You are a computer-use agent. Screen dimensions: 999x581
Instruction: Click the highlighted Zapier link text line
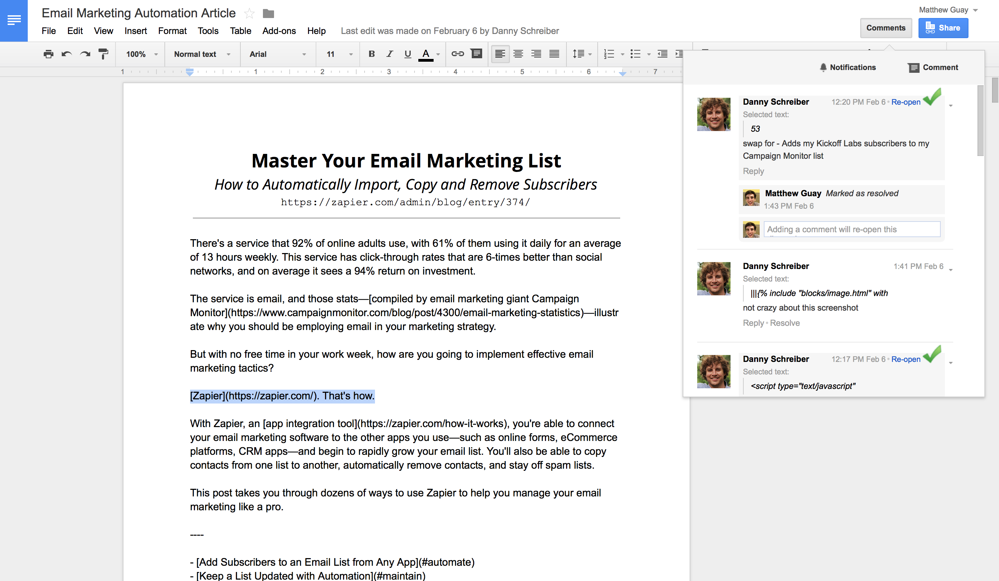pos(282,396)
